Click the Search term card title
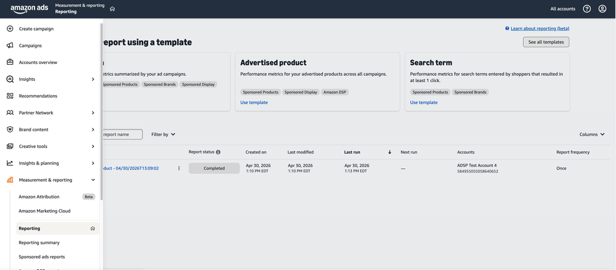 click(431, 63)
